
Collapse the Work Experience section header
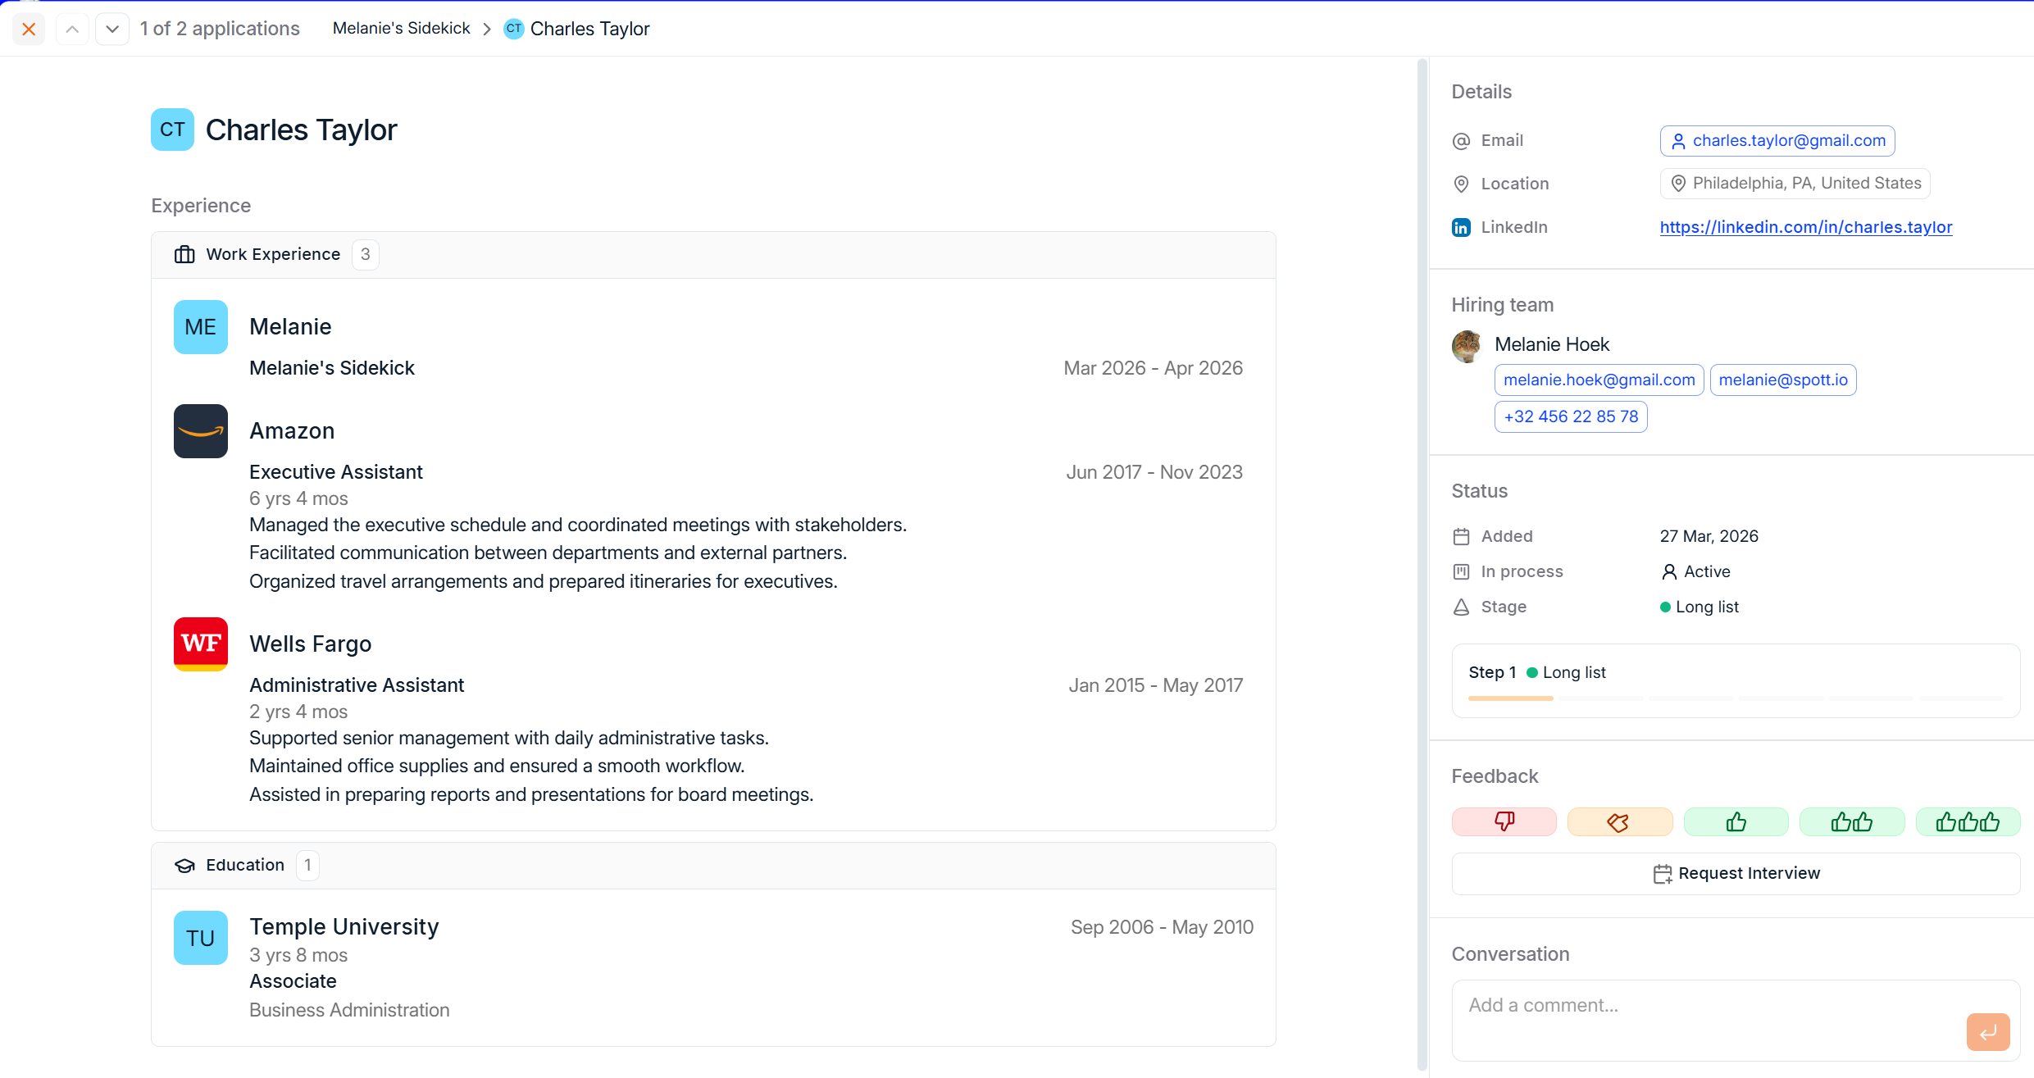[x=713, y=255]
